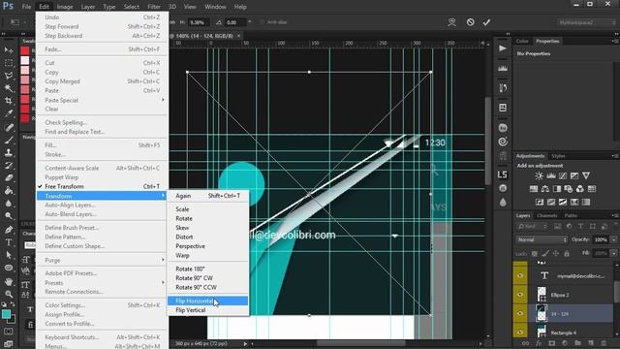This screenshot has width=620, height=349.
Task: Click the foreground teal color swatch
Action: pos(7,314)
